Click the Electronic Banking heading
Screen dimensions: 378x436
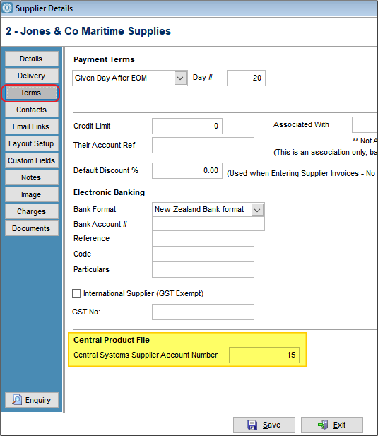pos(109,192)
